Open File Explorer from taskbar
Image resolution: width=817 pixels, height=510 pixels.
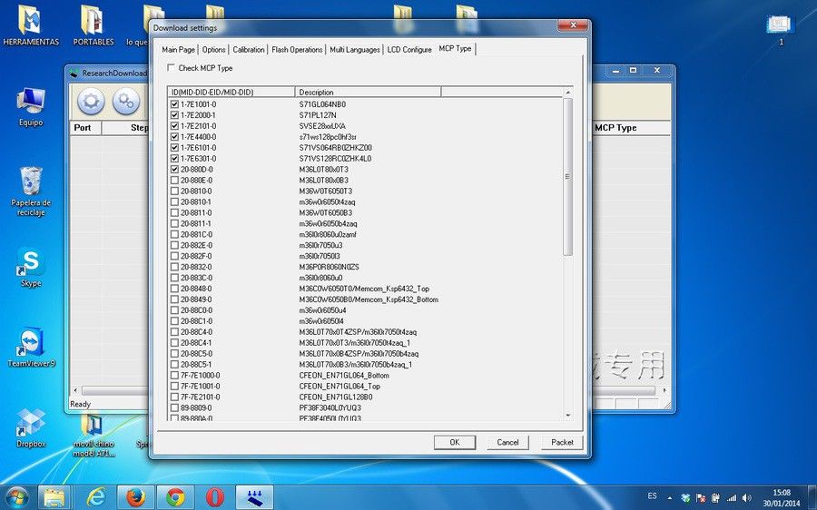pyautogui.click(x=54, y=497)
